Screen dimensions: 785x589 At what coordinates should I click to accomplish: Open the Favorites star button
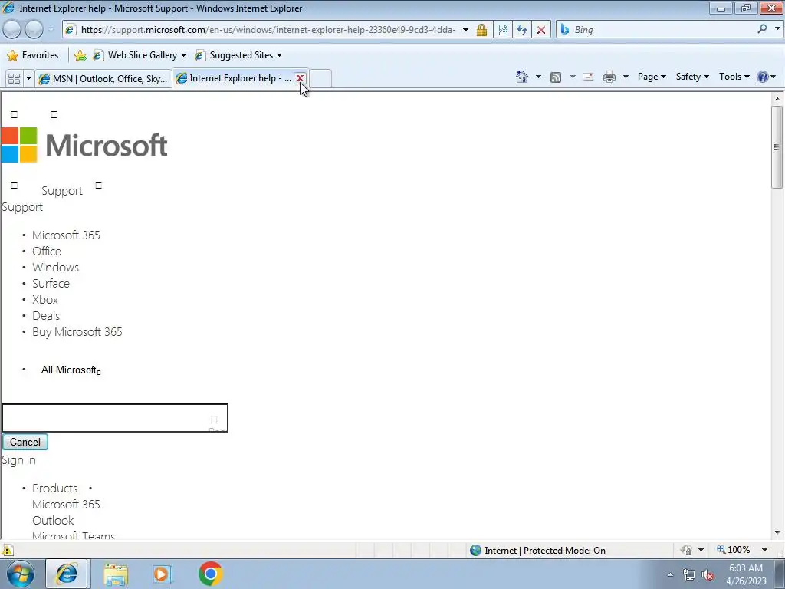(x=33, y=55)
